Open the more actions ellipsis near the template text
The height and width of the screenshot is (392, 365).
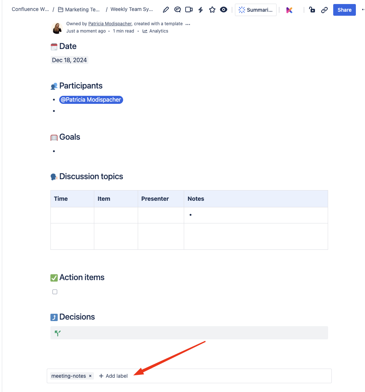click(x=187, y=23)
